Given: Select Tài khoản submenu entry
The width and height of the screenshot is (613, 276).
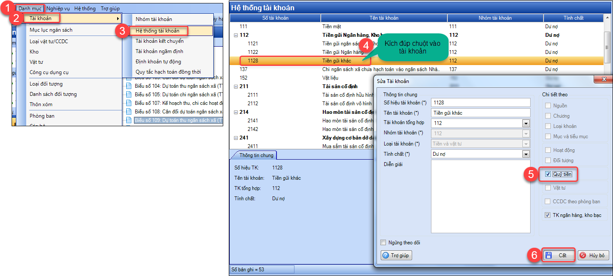Looking at the screenshot, I should click(73, 18).
